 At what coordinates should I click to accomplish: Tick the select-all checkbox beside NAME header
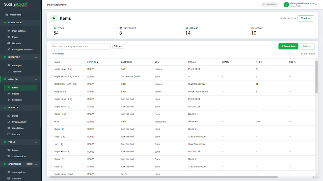point(51,62)
